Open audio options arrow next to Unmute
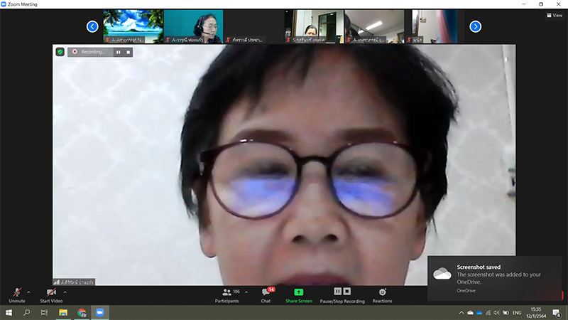568x320 pixels. 28,292
